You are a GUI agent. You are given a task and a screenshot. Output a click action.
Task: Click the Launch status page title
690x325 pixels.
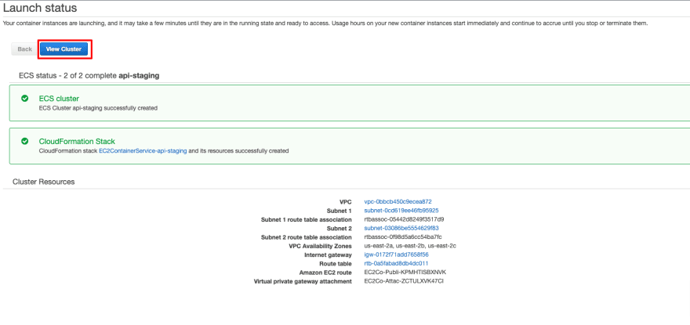tap(40, 8)
